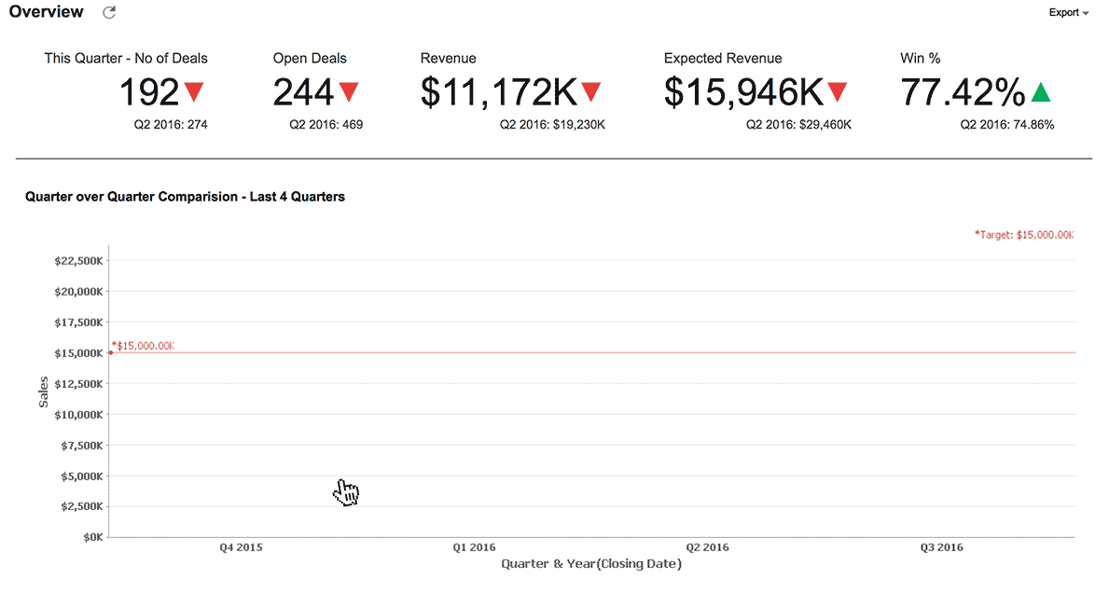This screenshot has height=593, width=1109.
Task: Click the Q4 2015 axis label
Action: pyautogui.click(x=240, y=546)
